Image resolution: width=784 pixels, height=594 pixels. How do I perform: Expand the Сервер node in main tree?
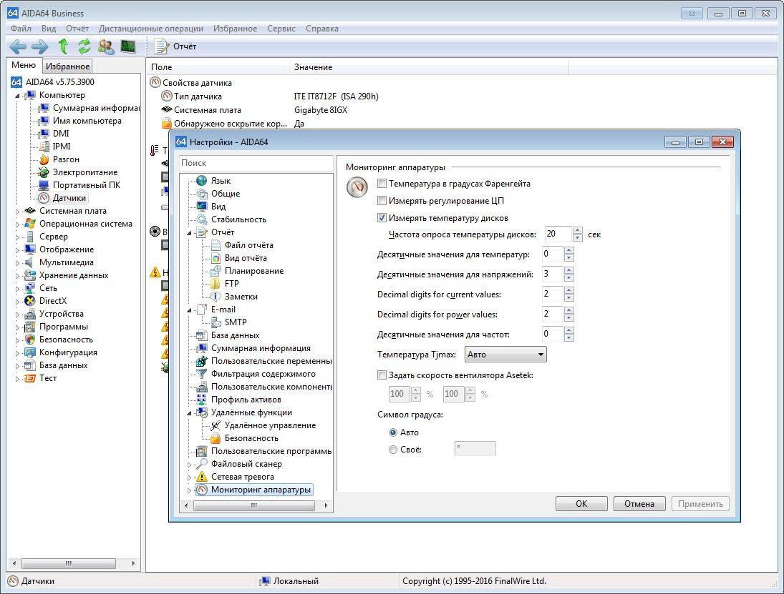17,237
